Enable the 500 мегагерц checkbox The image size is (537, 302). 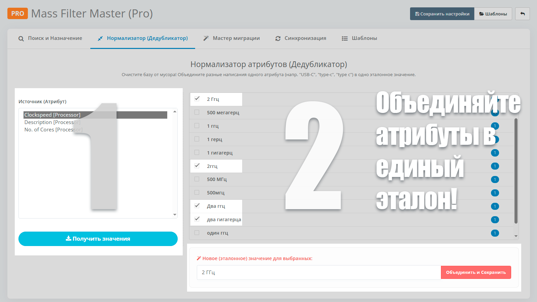197,112
